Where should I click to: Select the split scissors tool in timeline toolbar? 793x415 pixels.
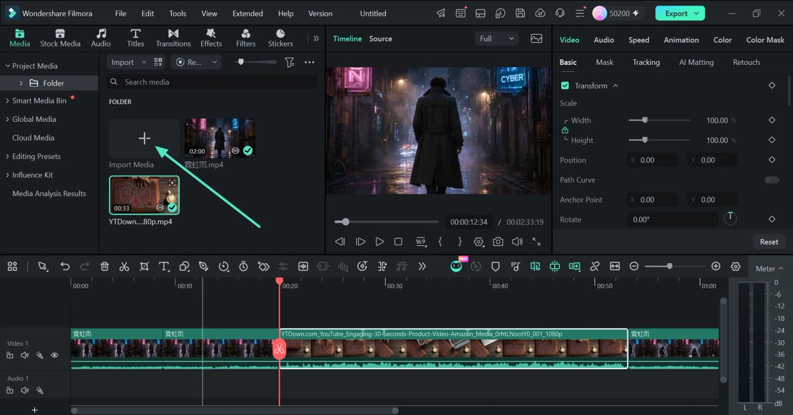[x=124, y=266]
